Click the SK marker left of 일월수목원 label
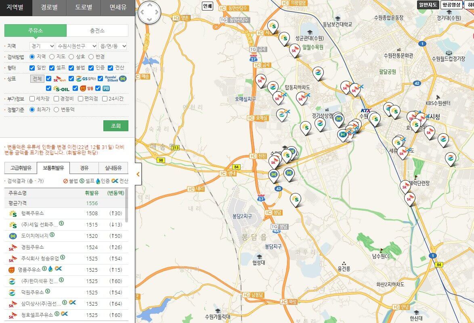474x323 pixels. (294, 50)
